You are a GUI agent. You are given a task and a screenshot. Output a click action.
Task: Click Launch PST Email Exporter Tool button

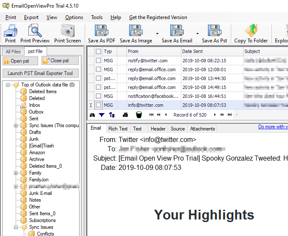pyautogui.click(x=41, y=73)
